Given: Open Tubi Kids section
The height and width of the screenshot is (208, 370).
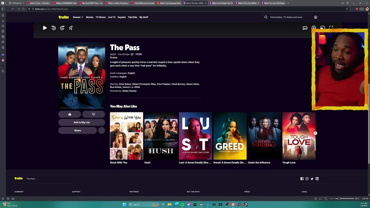Looking at the screenshot, I should [132, 17].
